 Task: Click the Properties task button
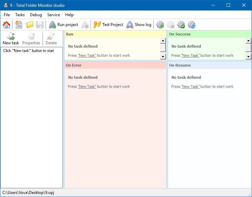click(31, 39)
